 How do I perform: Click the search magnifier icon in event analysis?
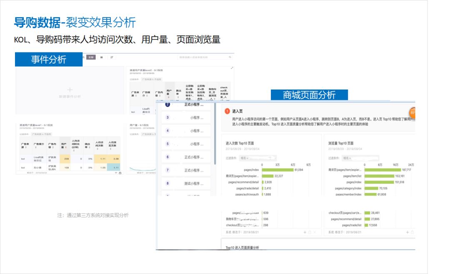(x=230, y=57)
